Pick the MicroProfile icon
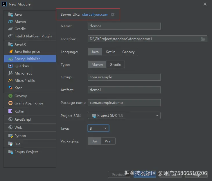 (10, 80)
